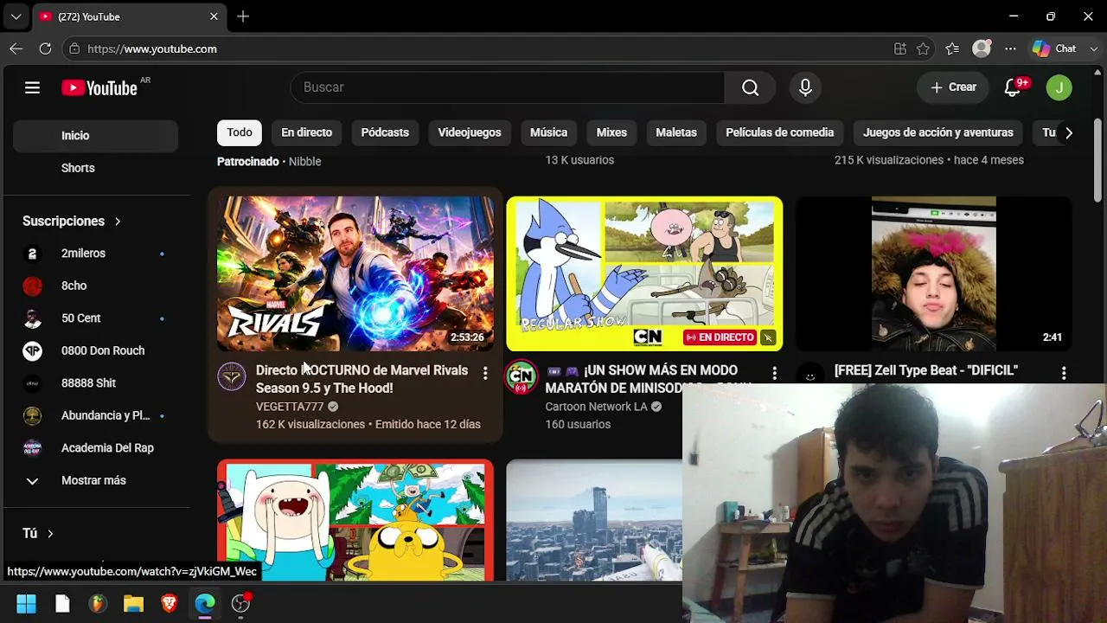Play the Regular Show live thumbnail
This screenshot has width=1107, height=623.
point(644,273)
